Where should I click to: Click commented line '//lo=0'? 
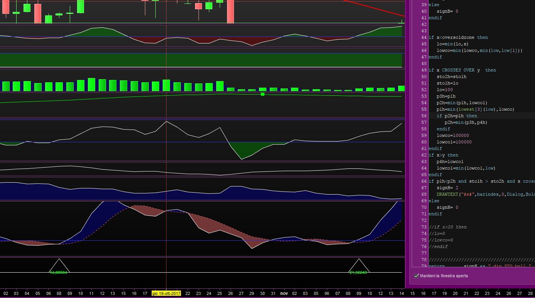(x=436, y=233)
